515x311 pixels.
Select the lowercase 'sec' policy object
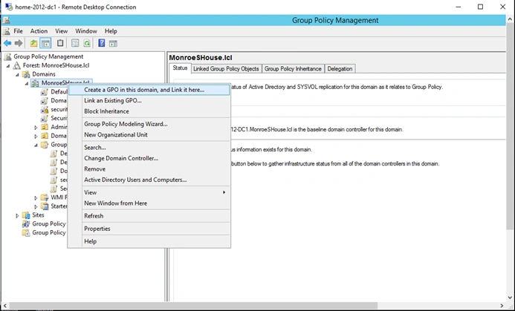64,180
